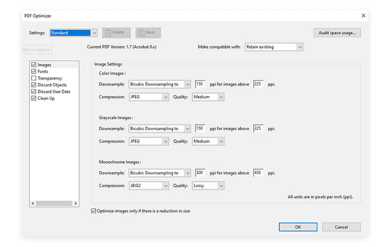Expand Make compatible with dropdown
This screenshot has width=390, height=247.
[274, 47]
